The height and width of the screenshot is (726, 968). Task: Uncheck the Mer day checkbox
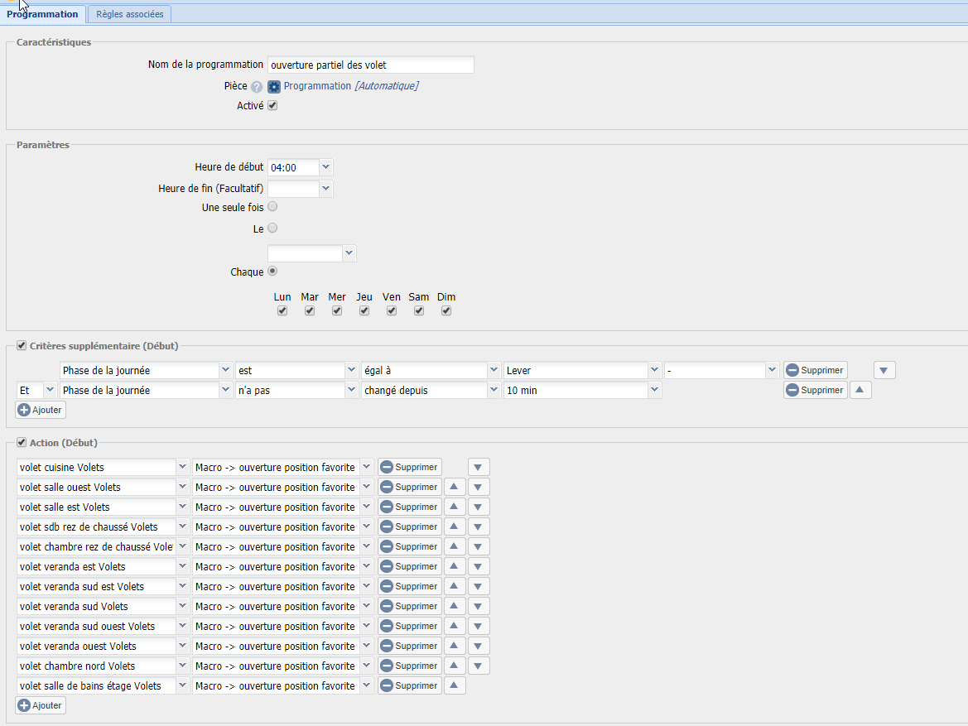[336, 310]
